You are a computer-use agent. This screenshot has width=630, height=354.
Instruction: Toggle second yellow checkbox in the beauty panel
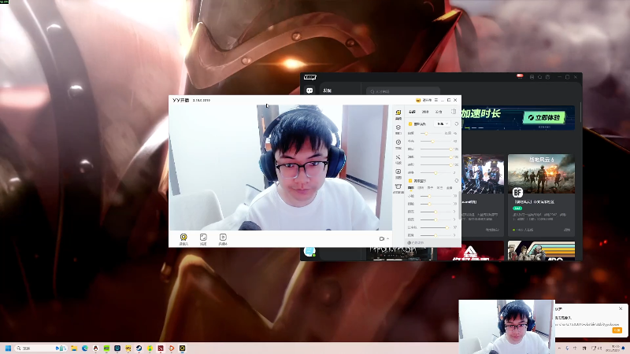coord(410,181)
